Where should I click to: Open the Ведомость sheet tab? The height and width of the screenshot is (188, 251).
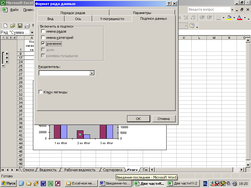click(48, 170)
